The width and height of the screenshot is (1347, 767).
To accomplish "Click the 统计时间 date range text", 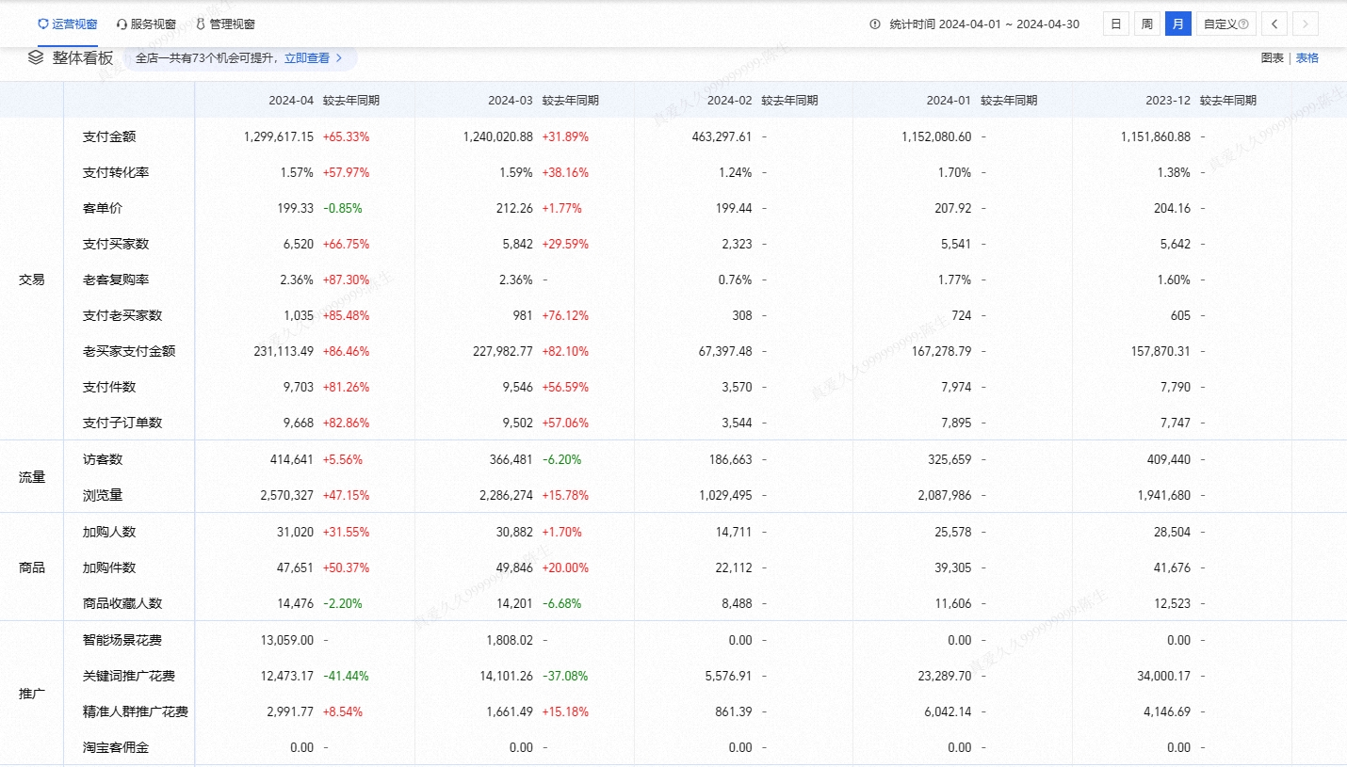I will pos(984,24).
